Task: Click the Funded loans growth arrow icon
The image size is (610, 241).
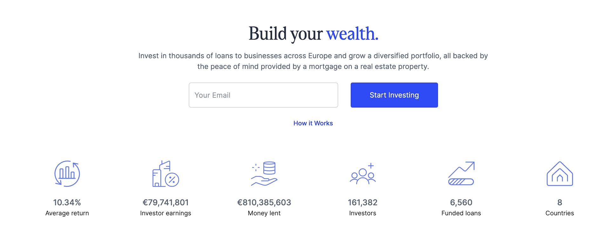Action: click(461, 174)
